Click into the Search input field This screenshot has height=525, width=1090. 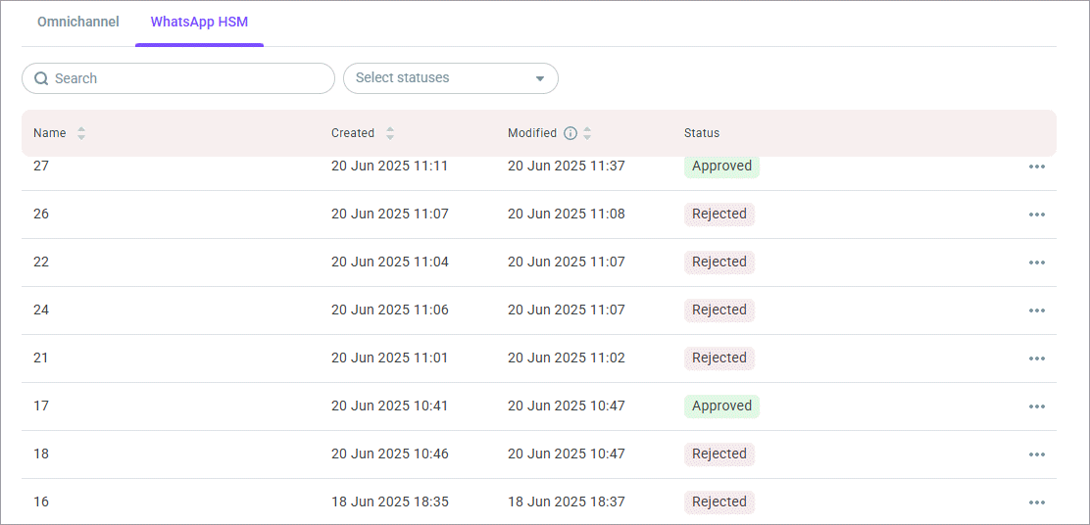(x=186, y=78)
